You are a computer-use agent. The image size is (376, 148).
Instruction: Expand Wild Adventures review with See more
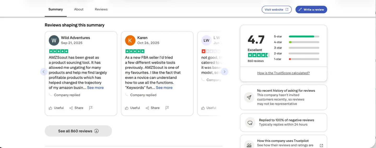95,88
